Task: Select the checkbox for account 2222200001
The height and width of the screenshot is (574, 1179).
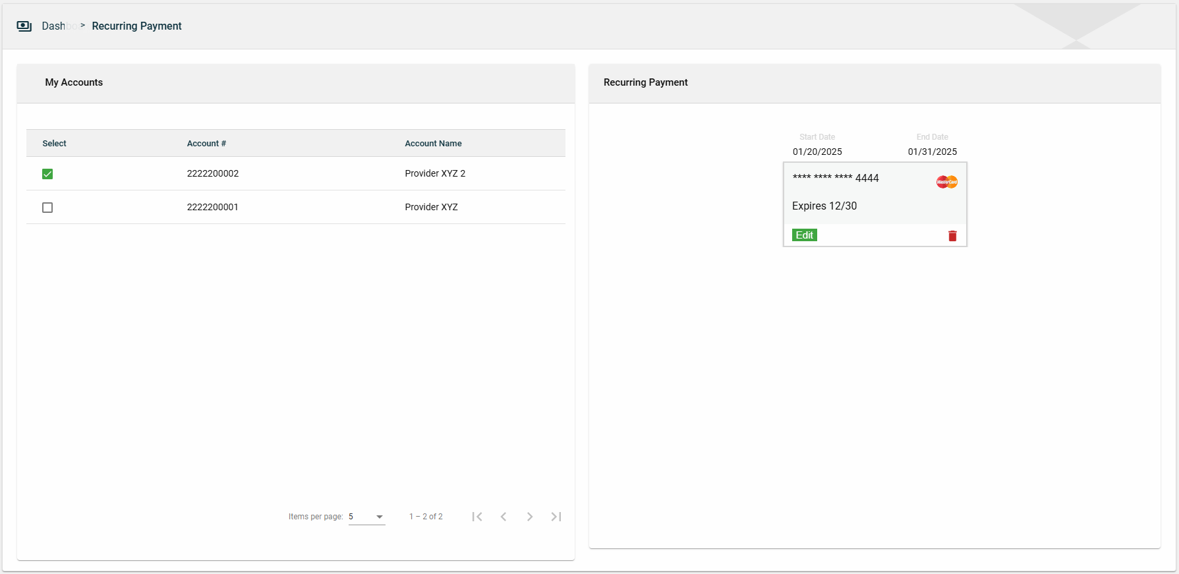Action: pyautogui.click(x=47, y=208)
